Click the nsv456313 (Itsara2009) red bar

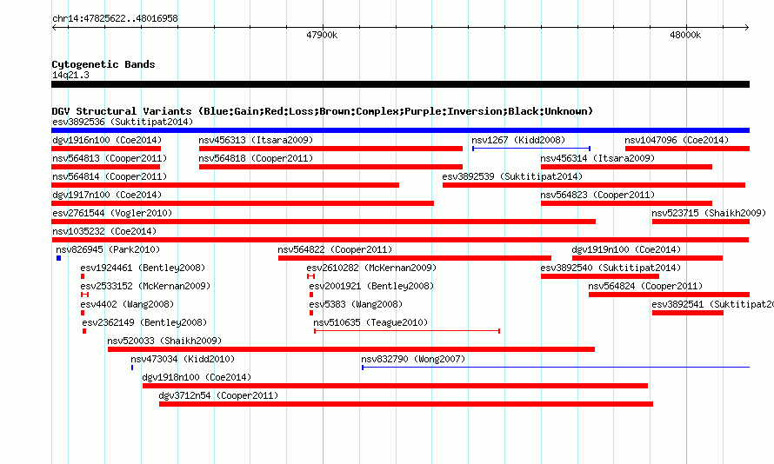[x=330, y=149]
